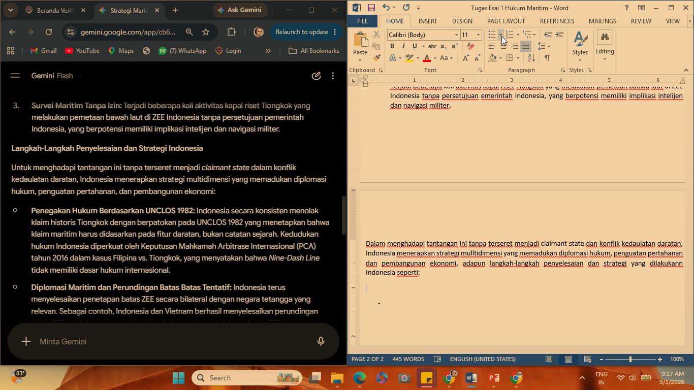
Task: Click the Minta Gemini prompt input field
Action: click(x=173, y=341)
